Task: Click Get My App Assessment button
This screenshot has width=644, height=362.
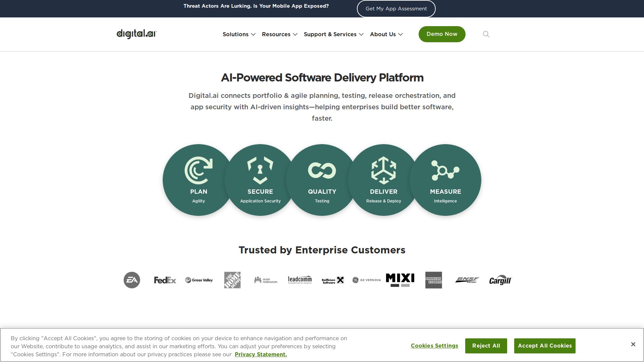Action: (x=396, y=9)
